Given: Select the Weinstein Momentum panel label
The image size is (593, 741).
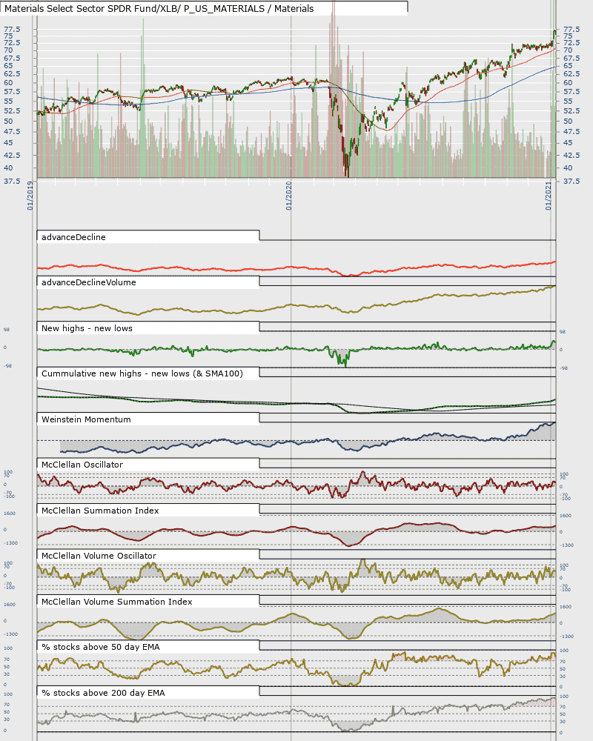Looking at the screenshot, I should [86, 419].
